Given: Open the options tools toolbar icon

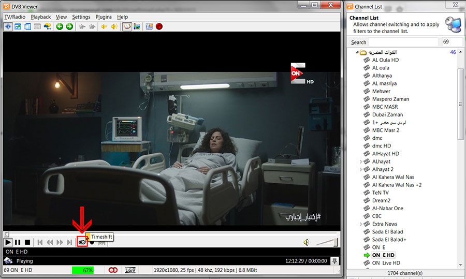Looking at the screenshot, I should [x=149, y=27].
